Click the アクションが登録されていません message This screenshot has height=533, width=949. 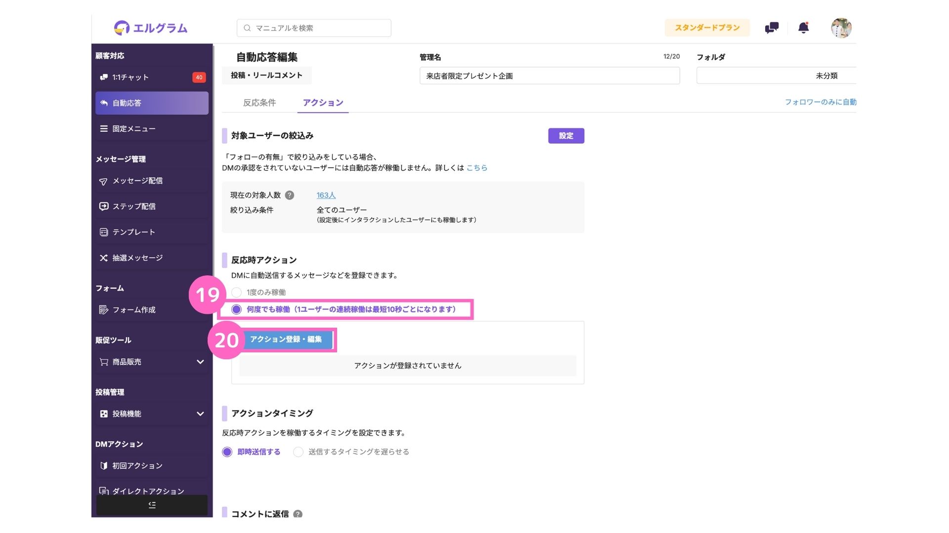pyautogui.click(x=408, y=366)
